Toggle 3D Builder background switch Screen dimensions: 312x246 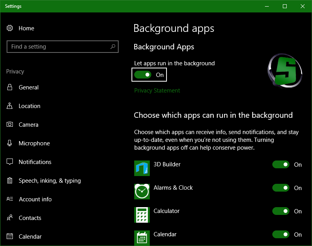(281, 164)
